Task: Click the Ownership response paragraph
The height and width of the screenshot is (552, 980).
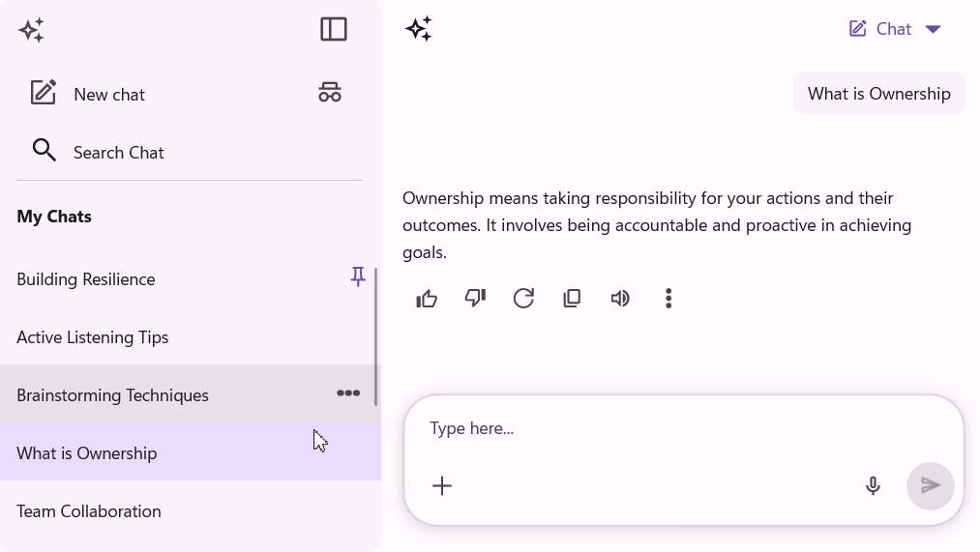Action: click(657, 225)
